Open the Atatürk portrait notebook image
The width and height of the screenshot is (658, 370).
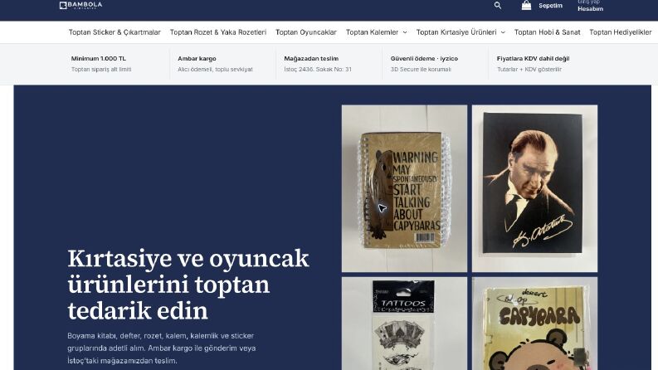pyautogui.click(x=534, y=188)
